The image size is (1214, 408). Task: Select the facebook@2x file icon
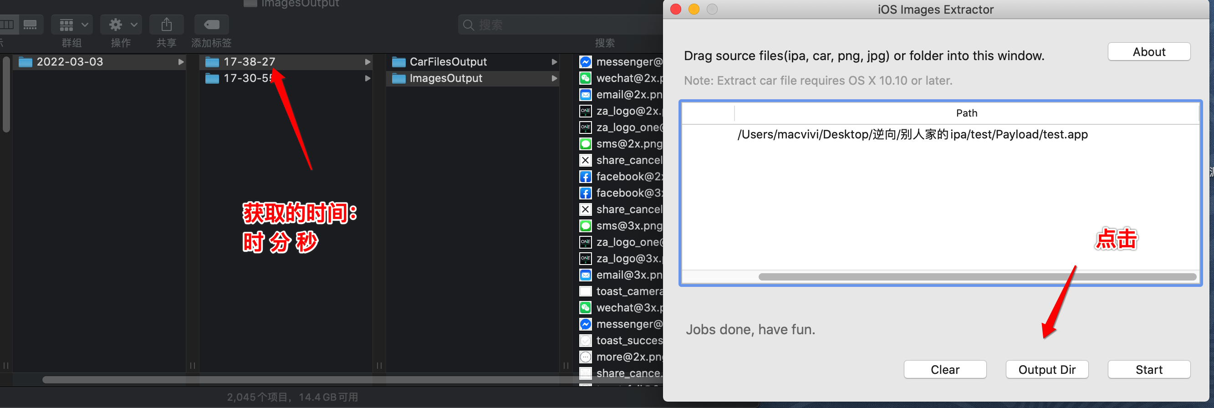click(585, 177)
